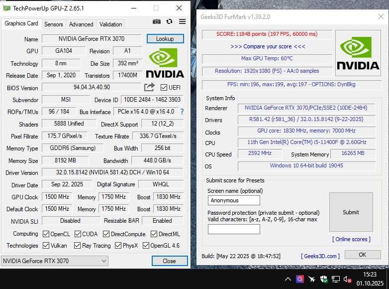This screenshot has height=289, width=389.
Task: Open the Validation tab
Action: pos(110,24)
